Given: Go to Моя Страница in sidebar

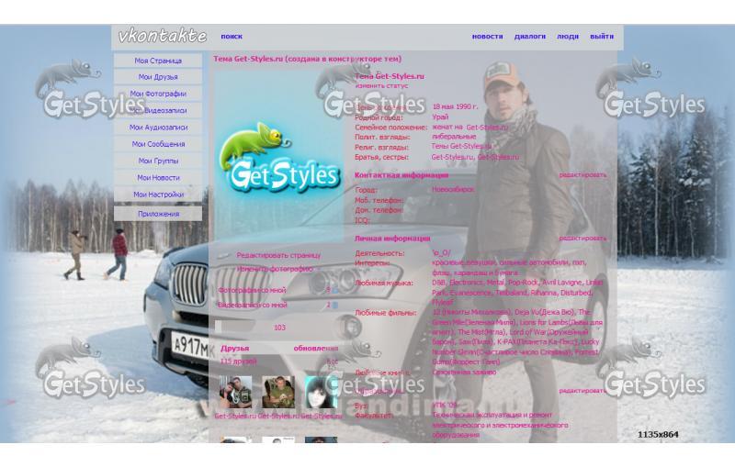Looking at the screenshot, I should (x=158, y=61).
